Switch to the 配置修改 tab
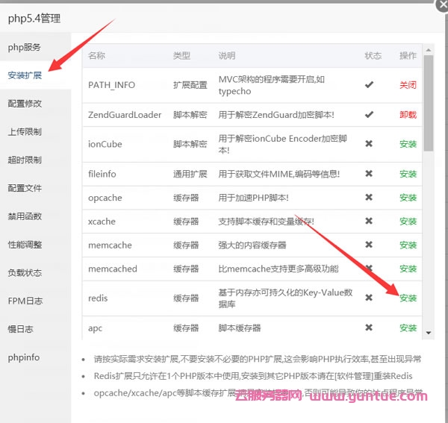 tap(25, 104)
